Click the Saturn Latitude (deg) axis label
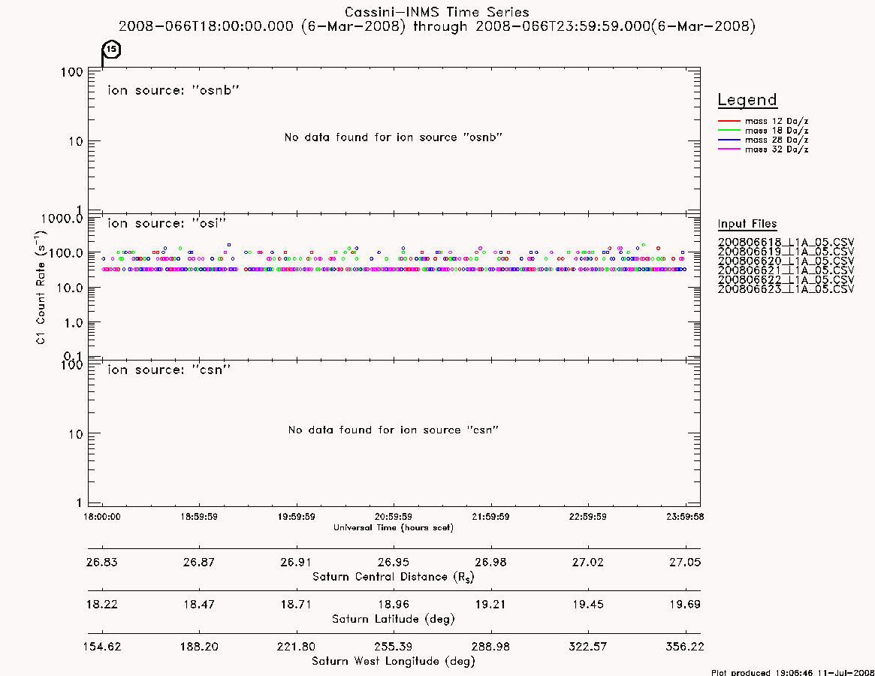 [394, 619]
